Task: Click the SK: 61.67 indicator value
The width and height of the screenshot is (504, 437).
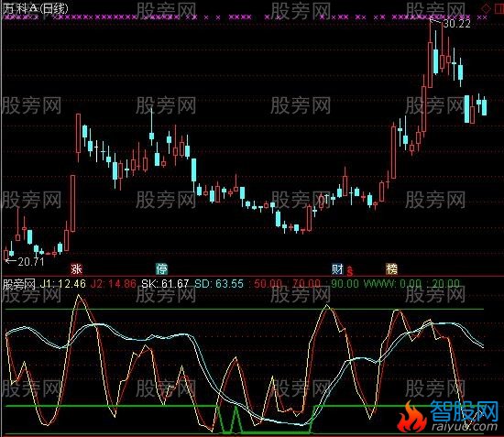Action: pos(165,284)
